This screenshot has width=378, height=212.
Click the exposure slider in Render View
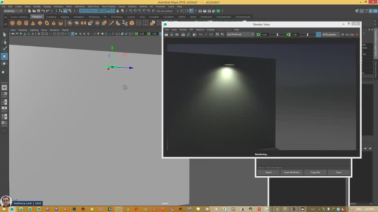(x=277, y=34)
